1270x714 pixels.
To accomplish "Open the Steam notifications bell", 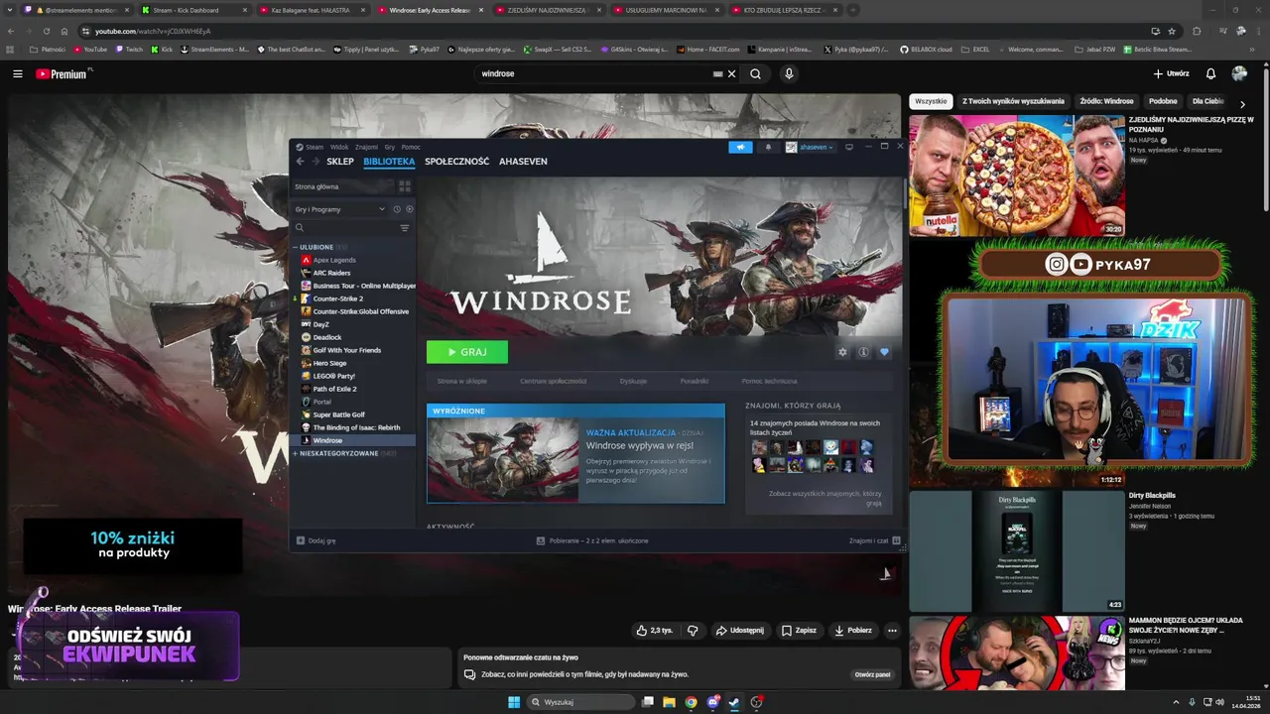I will (768, 147).
